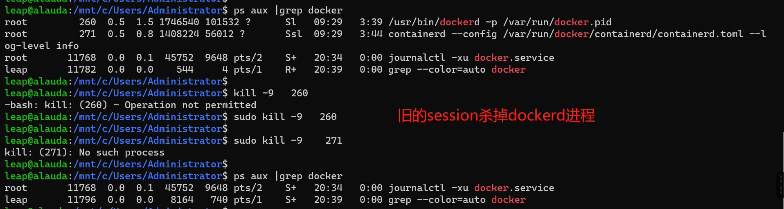Screen dimensions: 784x209
Task: Click the unprivileged 'kill -9 260' command
Action: pyautogui.click(x=271, y=93)
